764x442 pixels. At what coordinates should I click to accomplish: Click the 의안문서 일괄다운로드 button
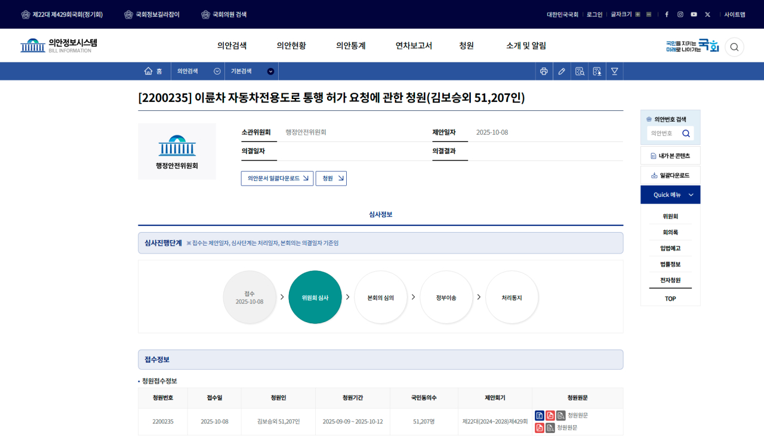coord(277,178)
